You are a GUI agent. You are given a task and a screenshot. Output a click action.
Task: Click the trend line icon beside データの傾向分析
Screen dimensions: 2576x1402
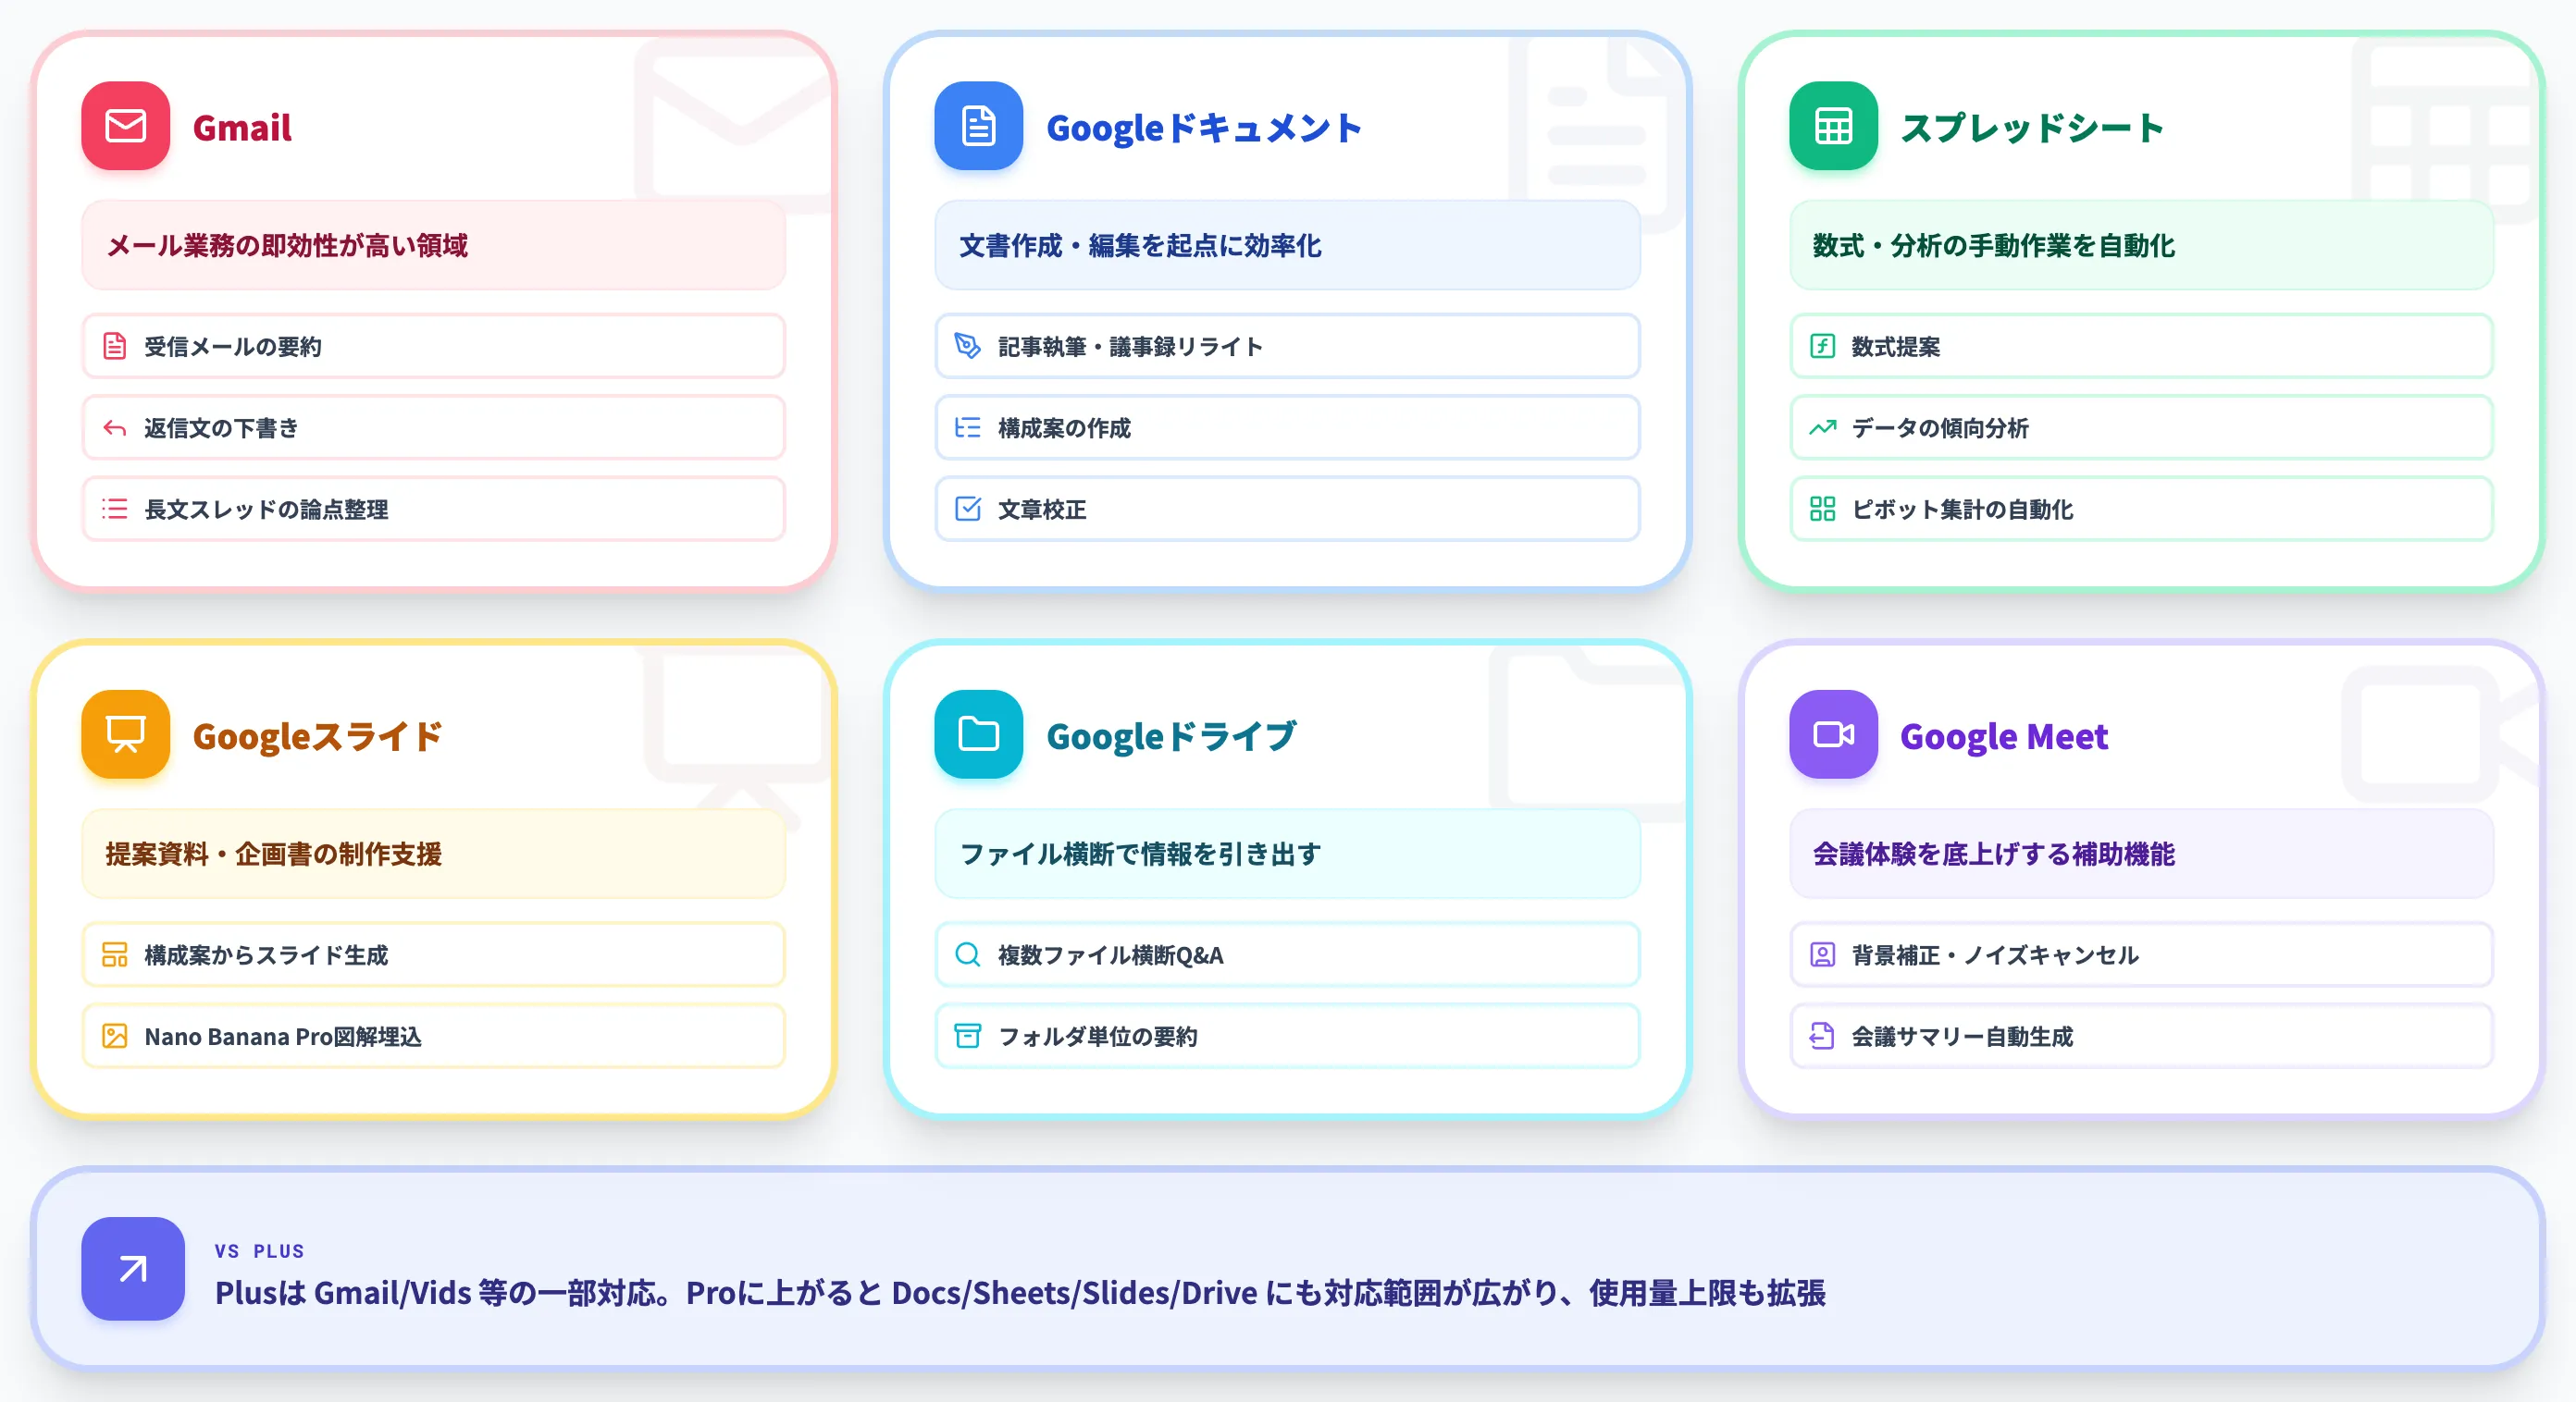[1822, 427]
